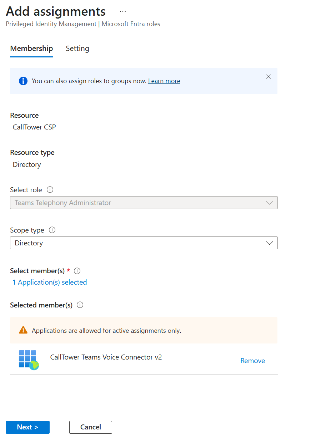Image resolution: width=311 pixels, height=438 pixels.
Task: Click 1 Application(s) selected link
Action: 50,282
